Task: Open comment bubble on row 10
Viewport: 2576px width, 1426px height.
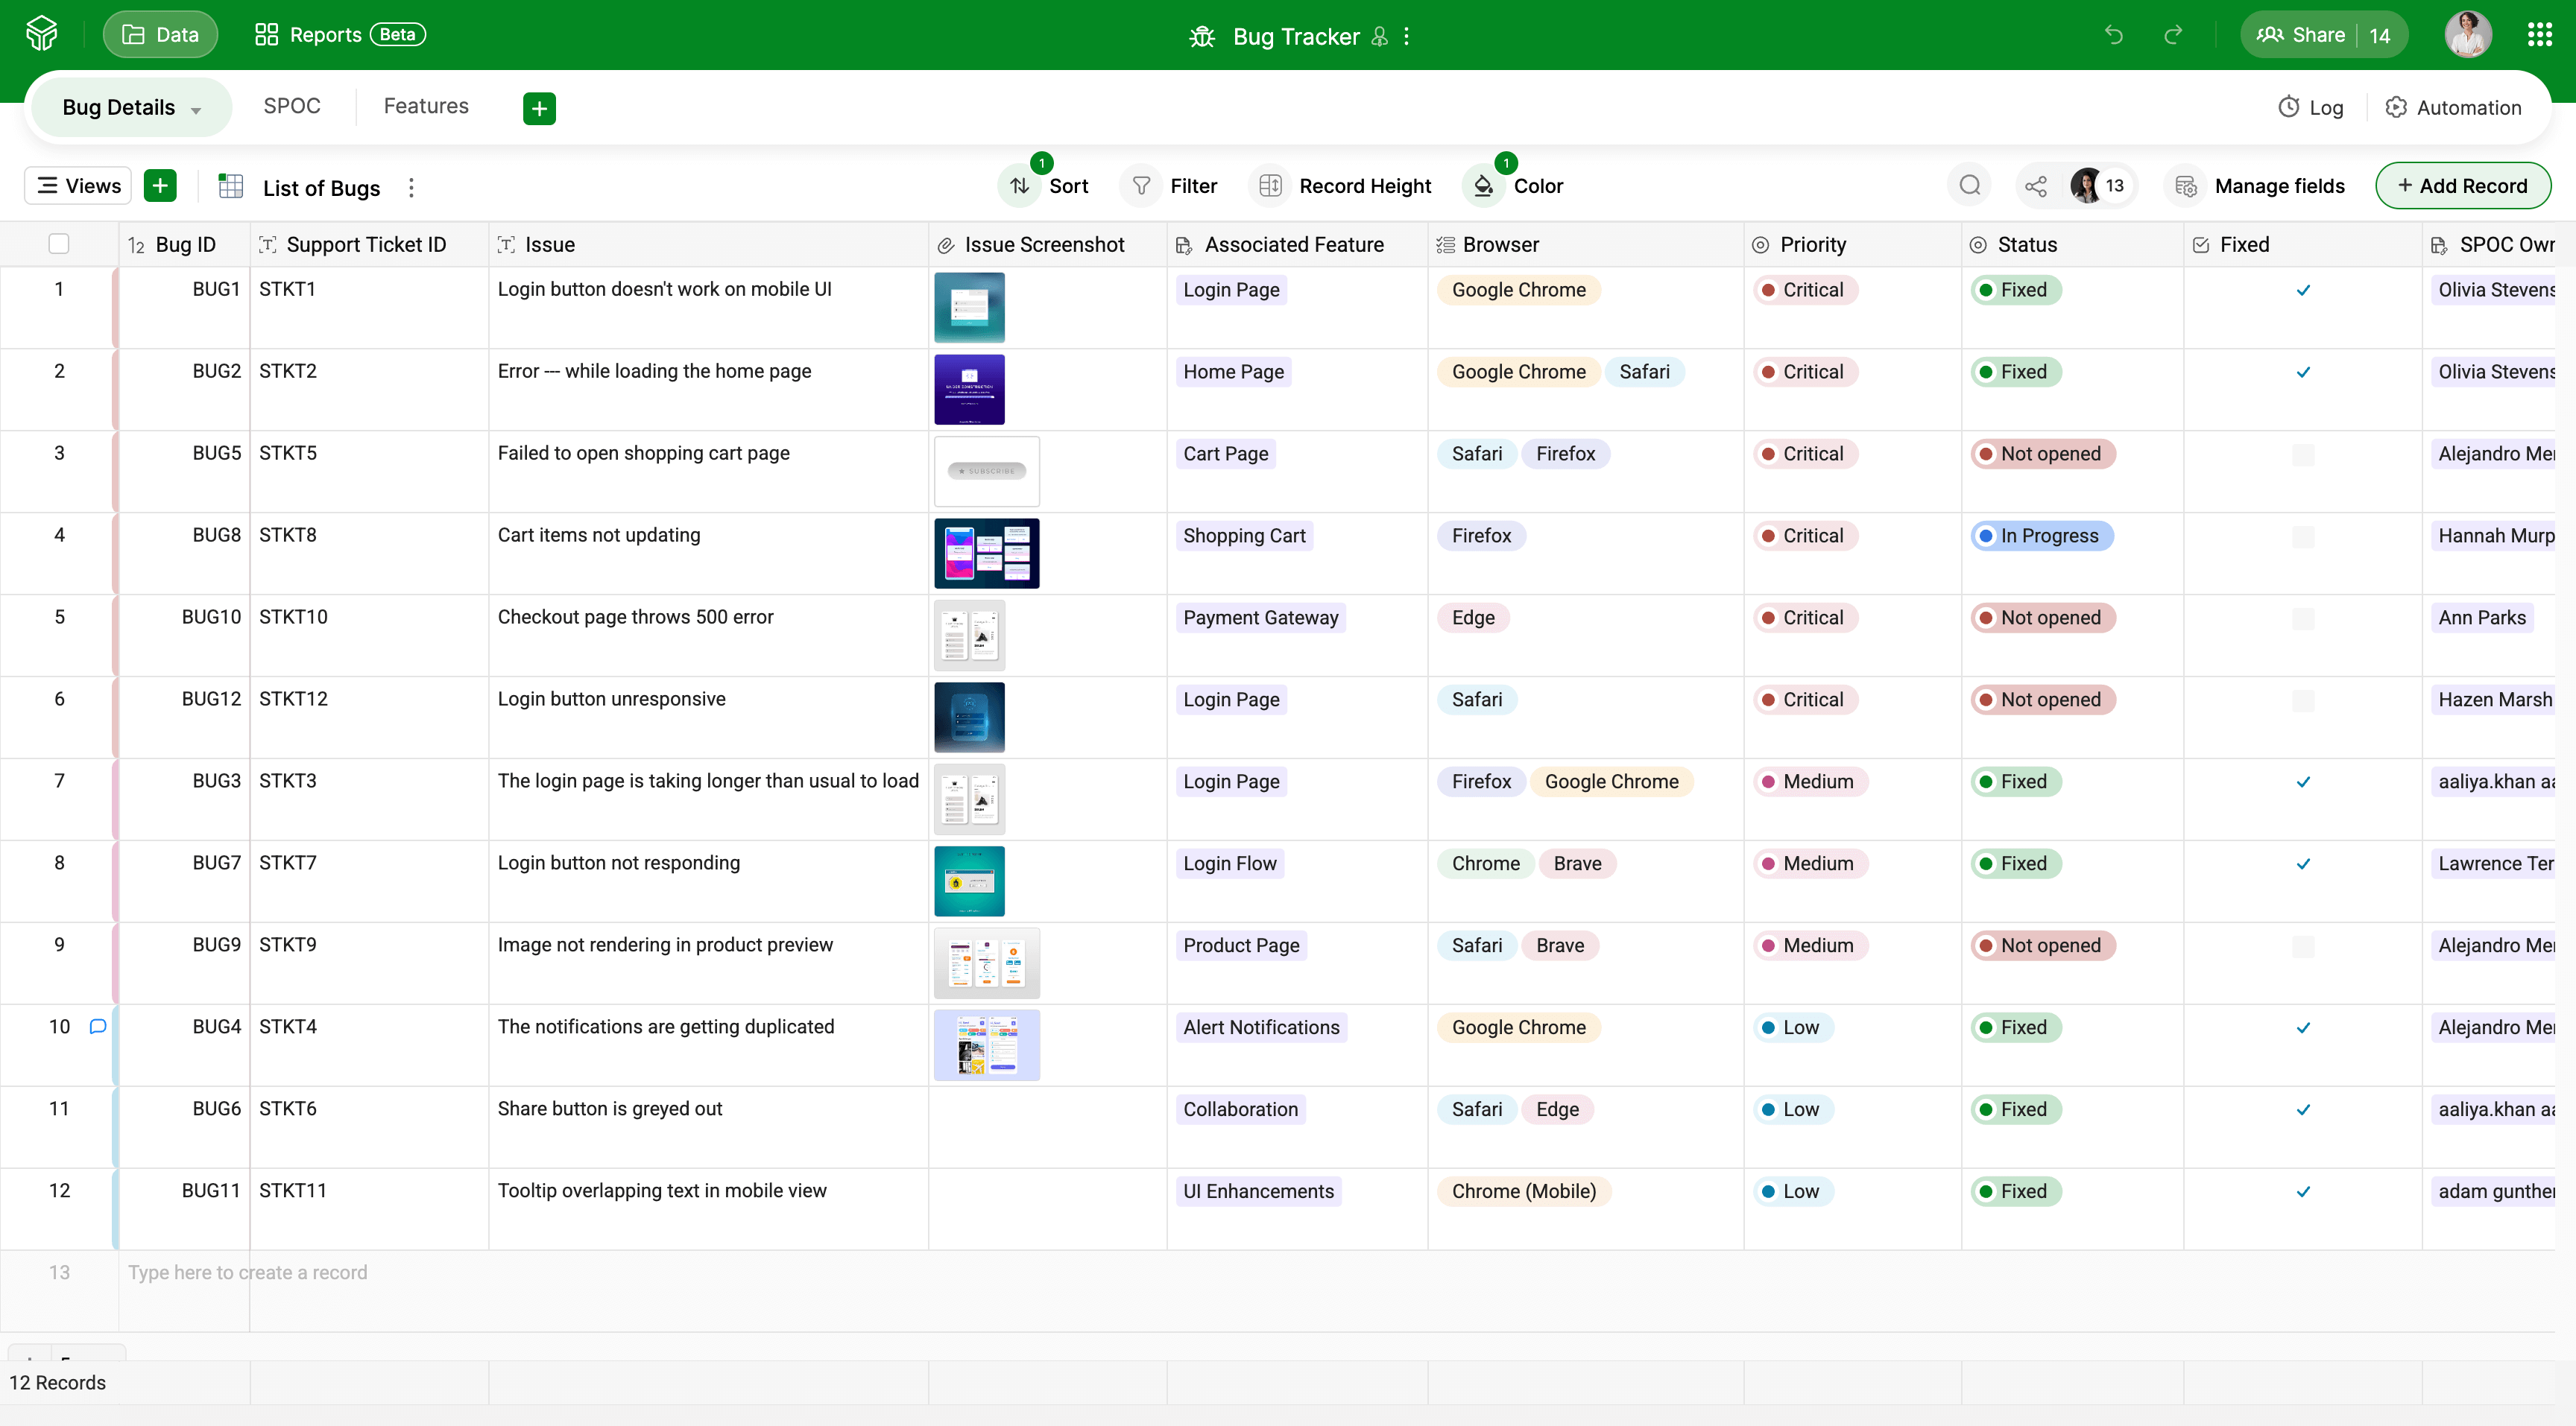Action: point(98,1026)
